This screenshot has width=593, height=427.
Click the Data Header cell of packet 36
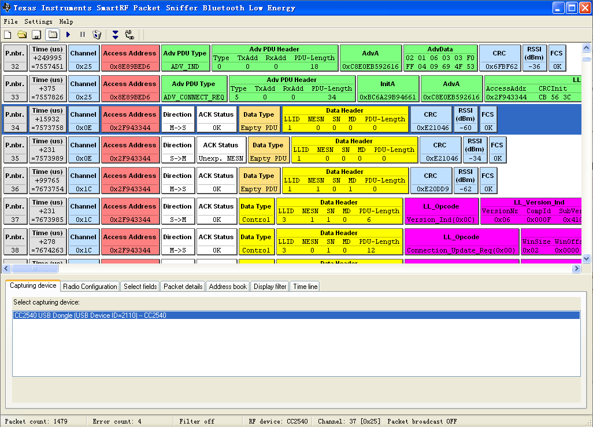coord(344,180)
